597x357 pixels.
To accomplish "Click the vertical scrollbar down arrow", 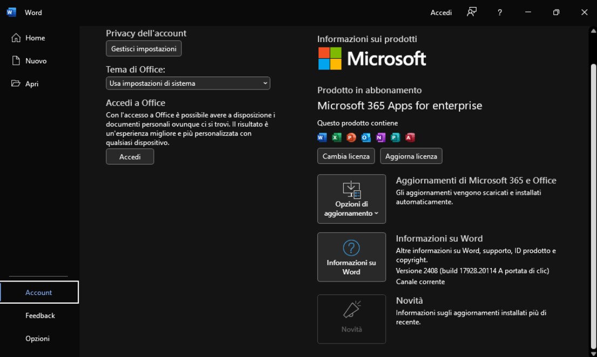I will pyautogui.click(x=593, y=354).
